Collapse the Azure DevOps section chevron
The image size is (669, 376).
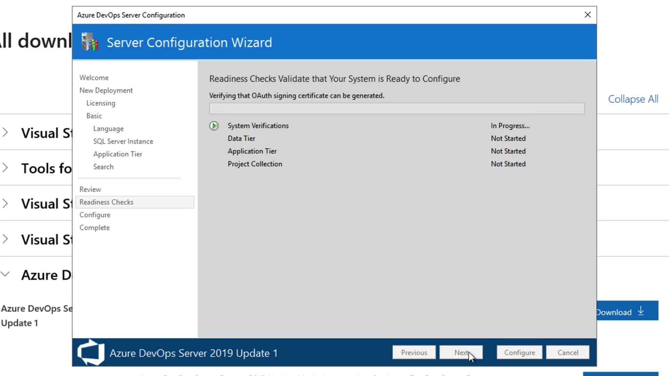(x=5, y=274)
